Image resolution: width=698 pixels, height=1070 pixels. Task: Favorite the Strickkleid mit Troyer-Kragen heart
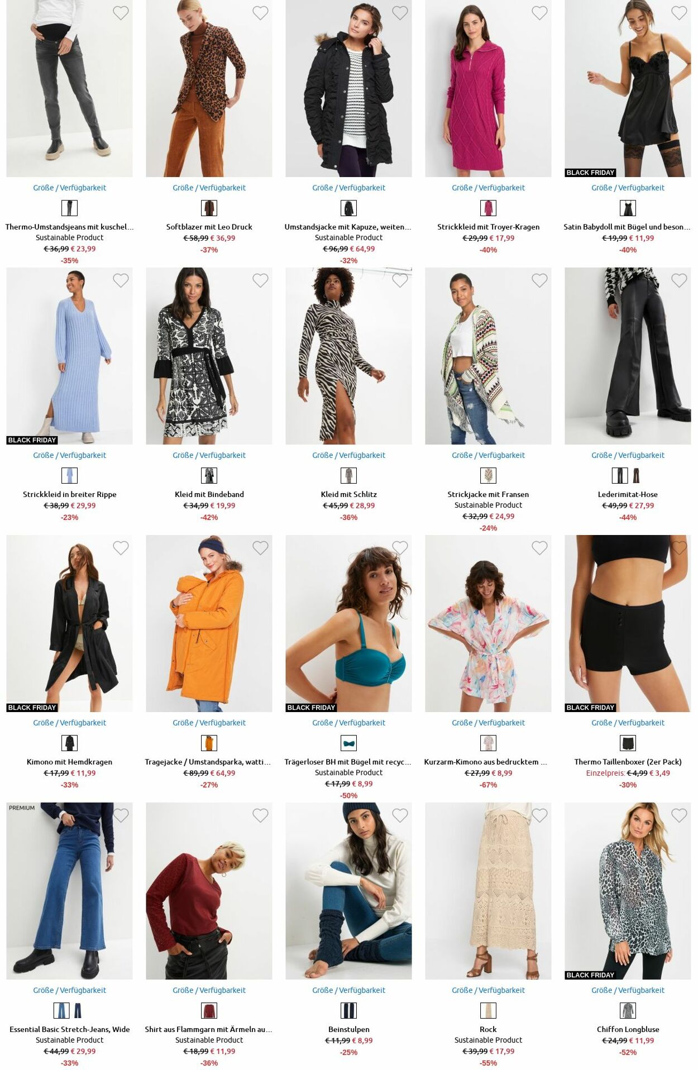pos(539,13)
